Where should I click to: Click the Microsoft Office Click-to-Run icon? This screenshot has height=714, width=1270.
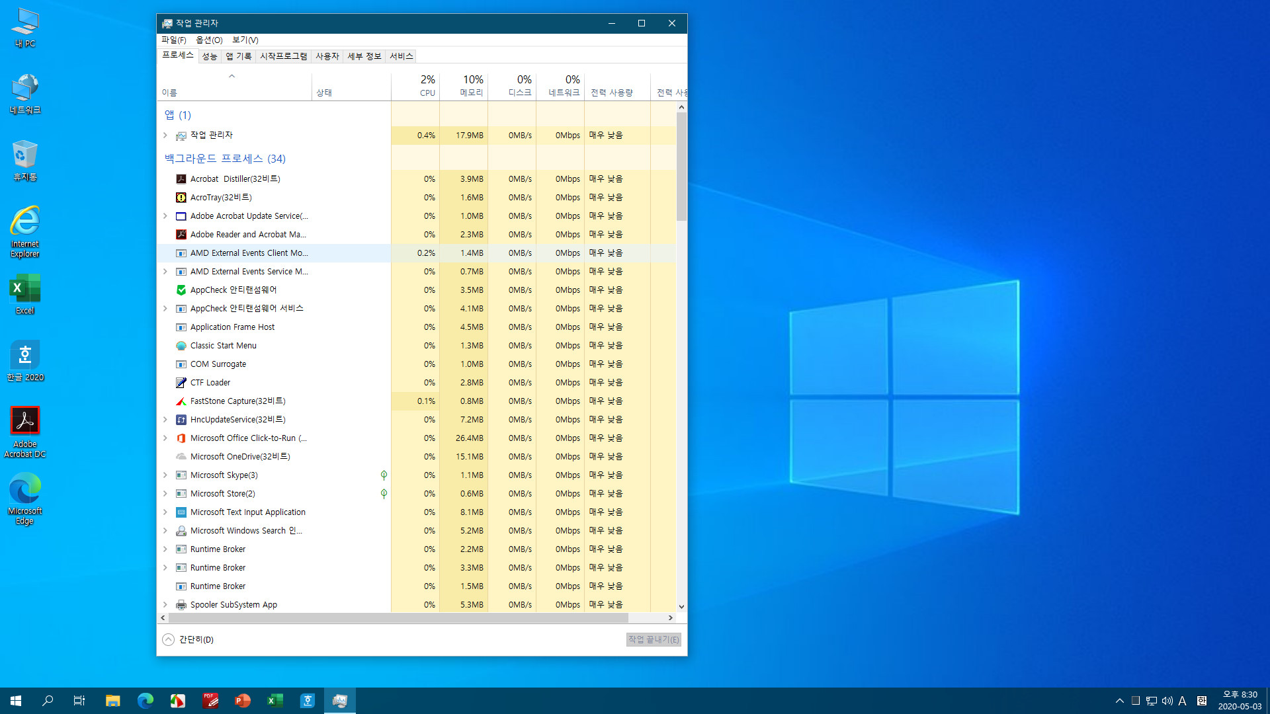coord(181,438)
